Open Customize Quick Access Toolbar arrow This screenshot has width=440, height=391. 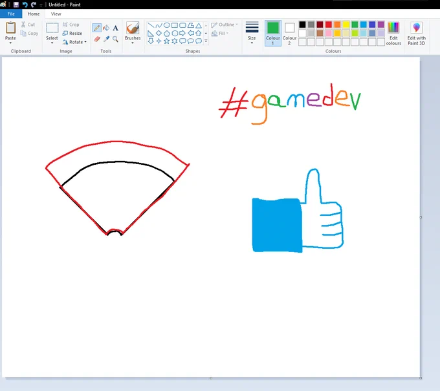pyautogui.click(x=41, y=5)
